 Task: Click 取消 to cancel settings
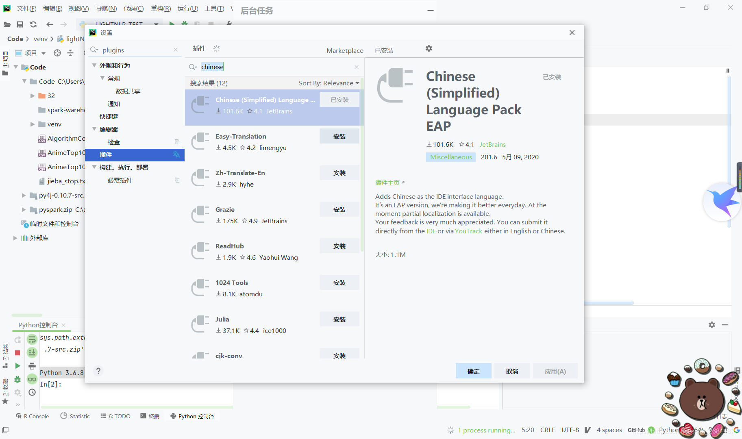pos(512,371)
